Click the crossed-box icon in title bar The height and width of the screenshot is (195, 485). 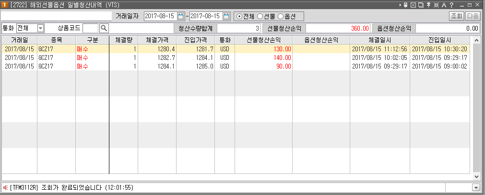coord(413,5)
